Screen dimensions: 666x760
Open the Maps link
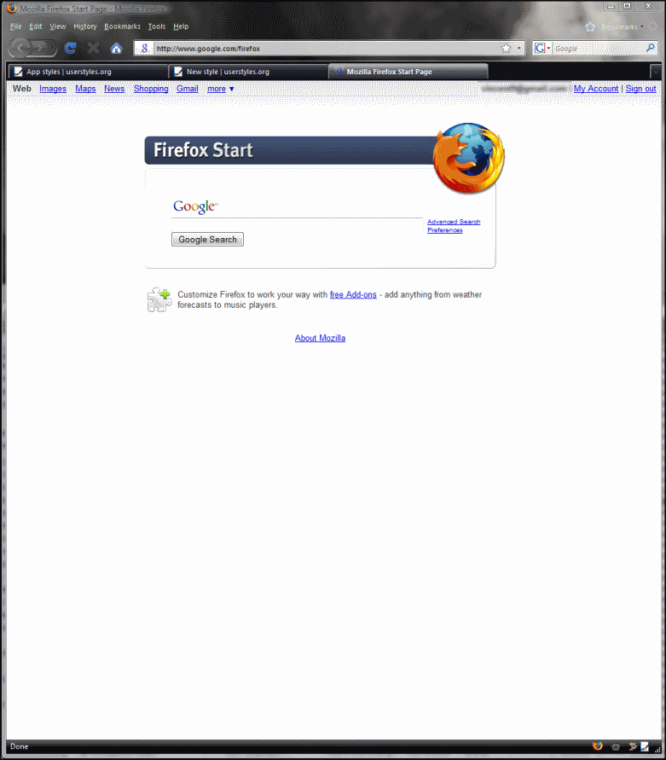(x=85, y=89)
